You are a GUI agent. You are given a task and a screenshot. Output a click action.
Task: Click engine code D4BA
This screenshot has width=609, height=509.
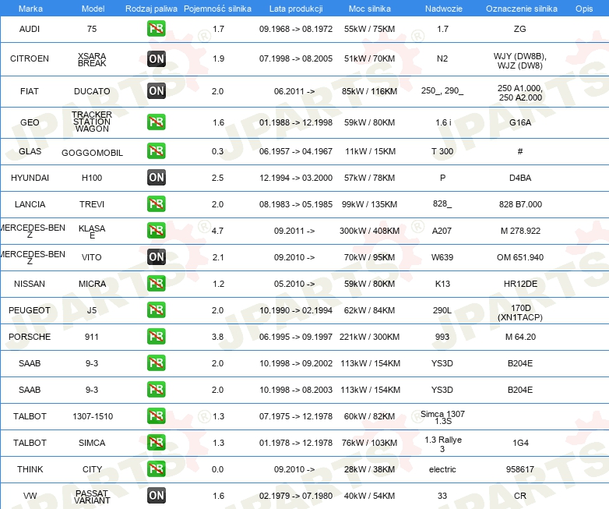(x=520, y=178)
